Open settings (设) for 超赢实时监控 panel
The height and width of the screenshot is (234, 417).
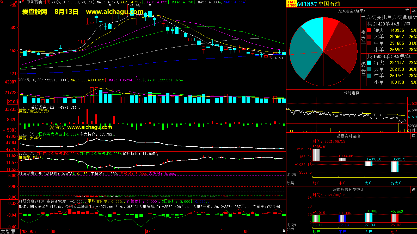pyautogui.click(x=413, y=136)
